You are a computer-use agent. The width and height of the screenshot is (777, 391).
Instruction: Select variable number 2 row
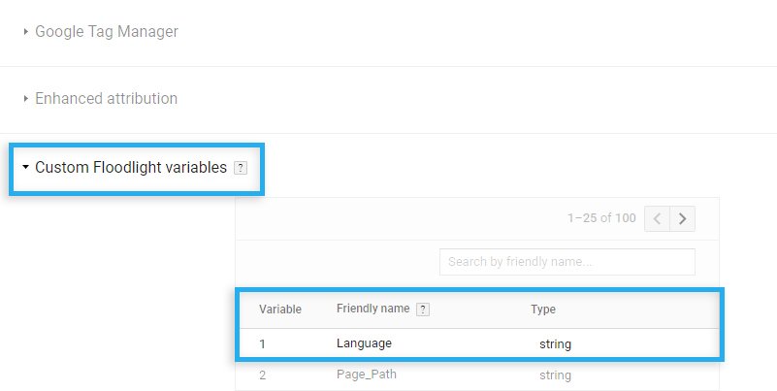click(x=477, y=375)
